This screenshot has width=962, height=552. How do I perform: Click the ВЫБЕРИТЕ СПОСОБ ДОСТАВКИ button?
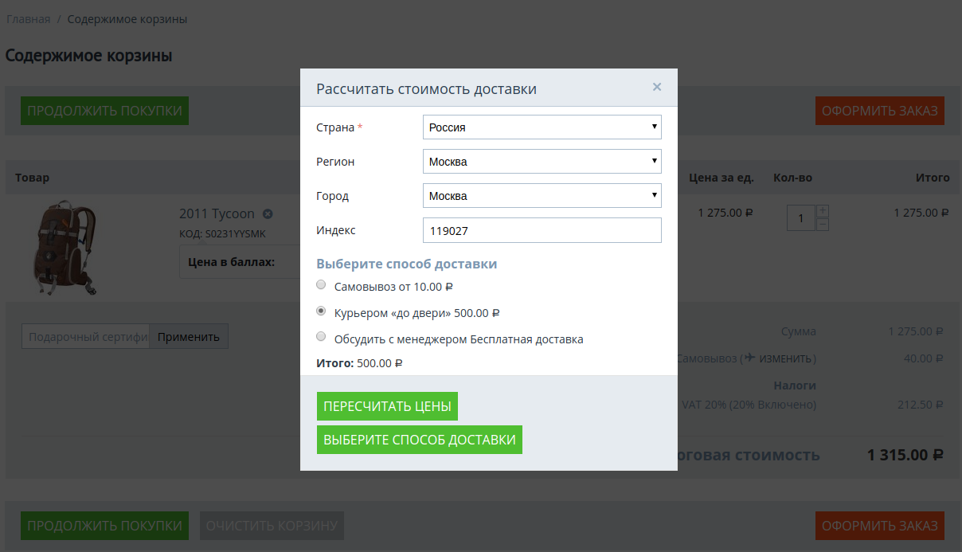point(419,440)
